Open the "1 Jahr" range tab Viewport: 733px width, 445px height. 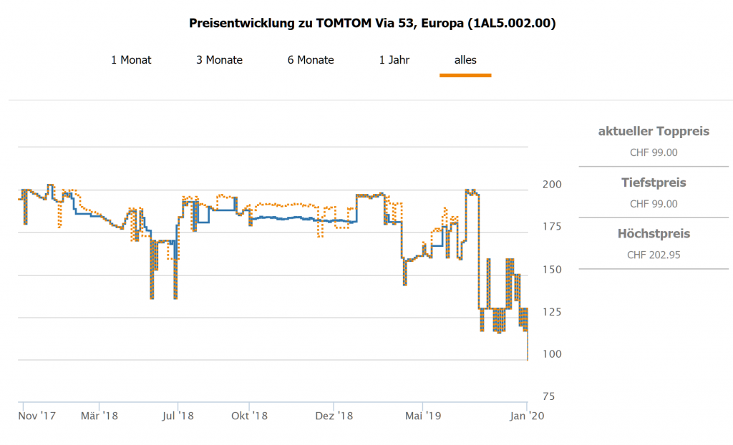tap(394, 60)
